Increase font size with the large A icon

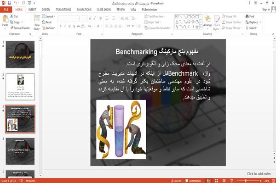point(90,18)
